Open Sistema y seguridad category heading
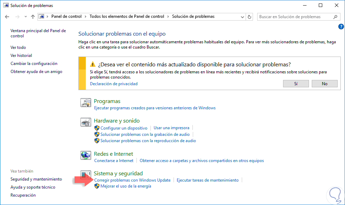Image resolution: width=345 pixels, height=205 pixels. [x=118, y=173]
